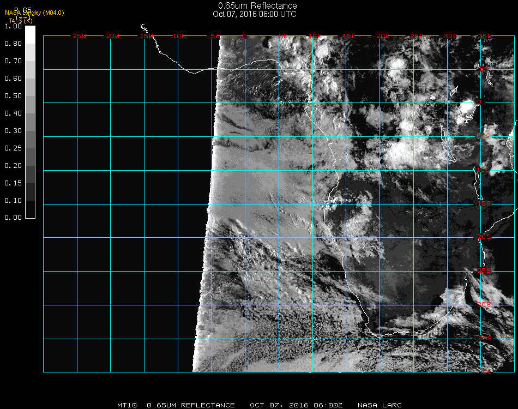Screen dimensions: 518x409
Task: Click the "30E" longitude label
Action: 451,36
